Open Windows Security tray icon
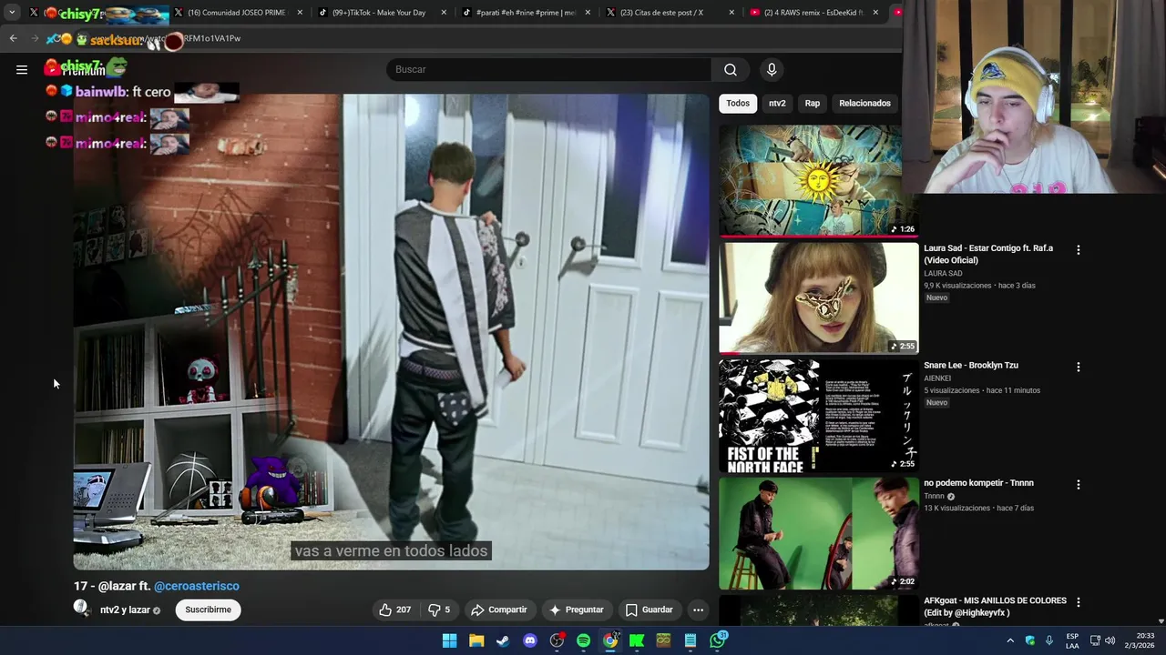The image size is (1166, 655). [x=1030, y=640]
